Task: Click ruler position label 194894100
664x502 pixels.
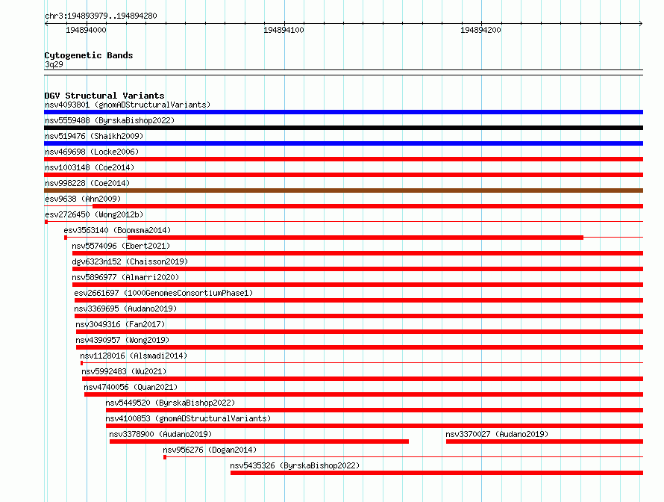Action: click(x=284, y=30)
